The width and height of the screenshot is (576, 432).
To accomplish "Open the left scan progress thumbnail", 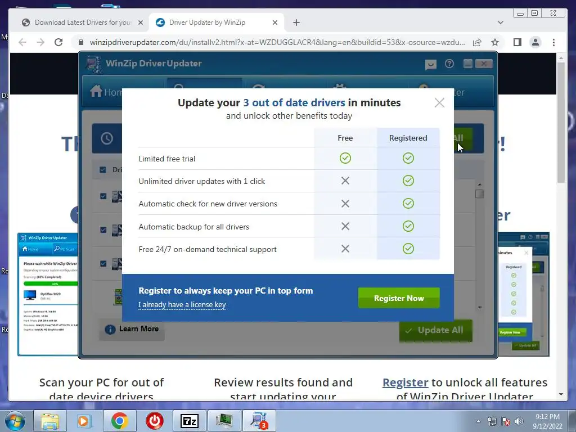I will (x=48, y=294).
